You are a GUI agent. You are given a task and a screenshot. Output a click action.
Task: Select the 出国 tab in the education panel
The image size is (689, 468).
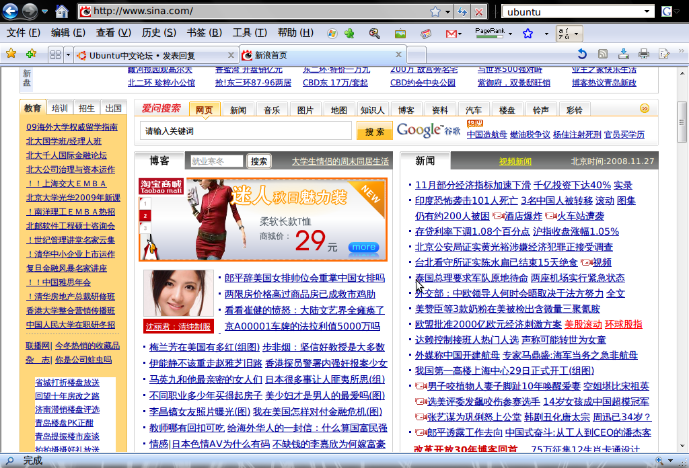pos(113,108)
